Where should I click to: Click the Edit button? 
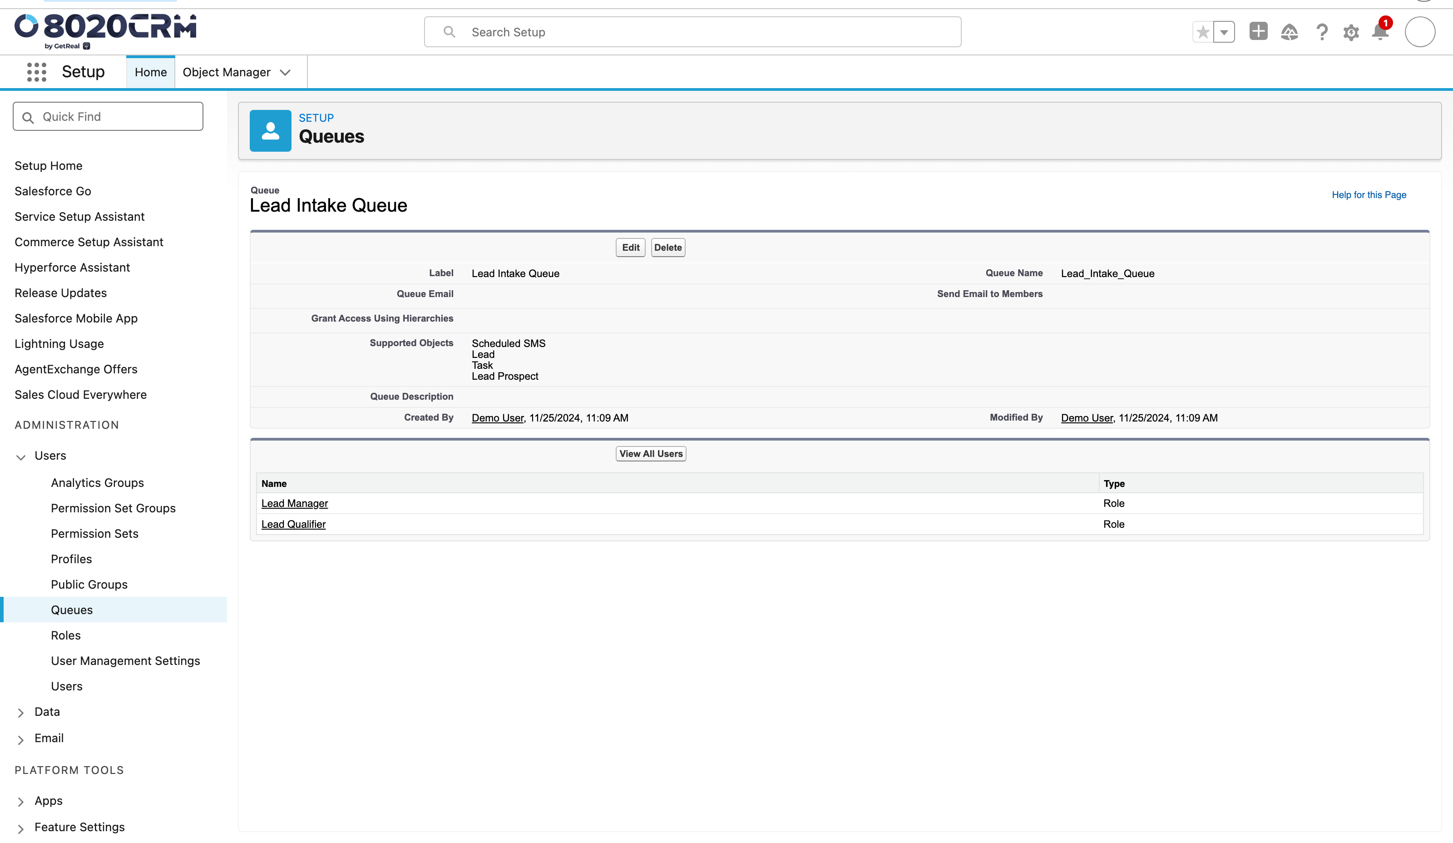[630, 248]
